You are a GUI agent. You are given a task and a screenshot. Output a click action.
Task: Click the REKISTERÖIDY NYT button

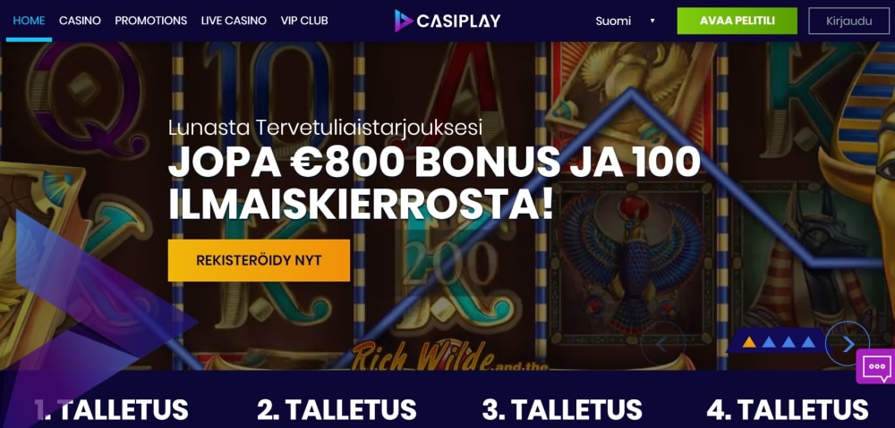click(259, 260)
